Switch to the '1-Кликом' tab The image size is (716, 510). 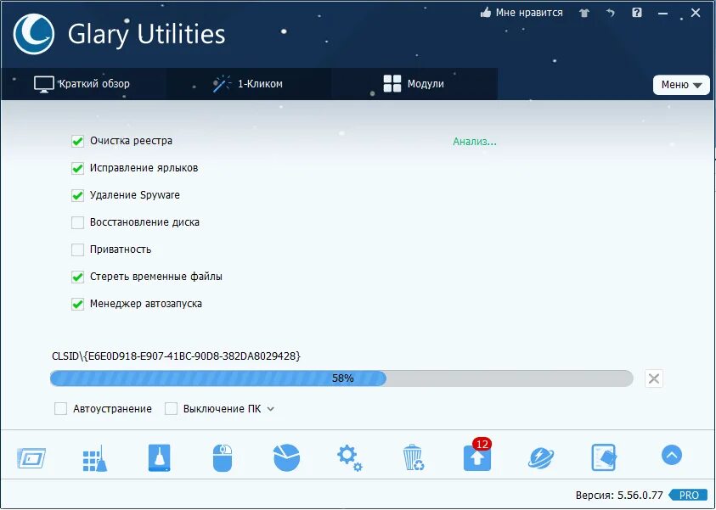[x=248, y=84]
